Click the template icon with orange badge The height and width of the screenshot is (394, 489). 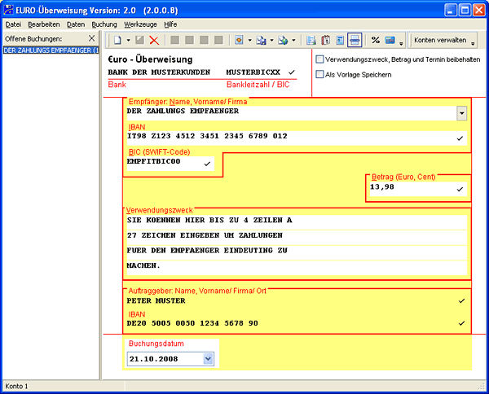[x=239, y=40]
